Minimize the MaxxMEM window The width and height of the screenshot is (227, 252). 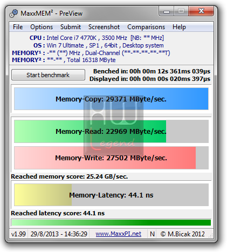(167, 11)
